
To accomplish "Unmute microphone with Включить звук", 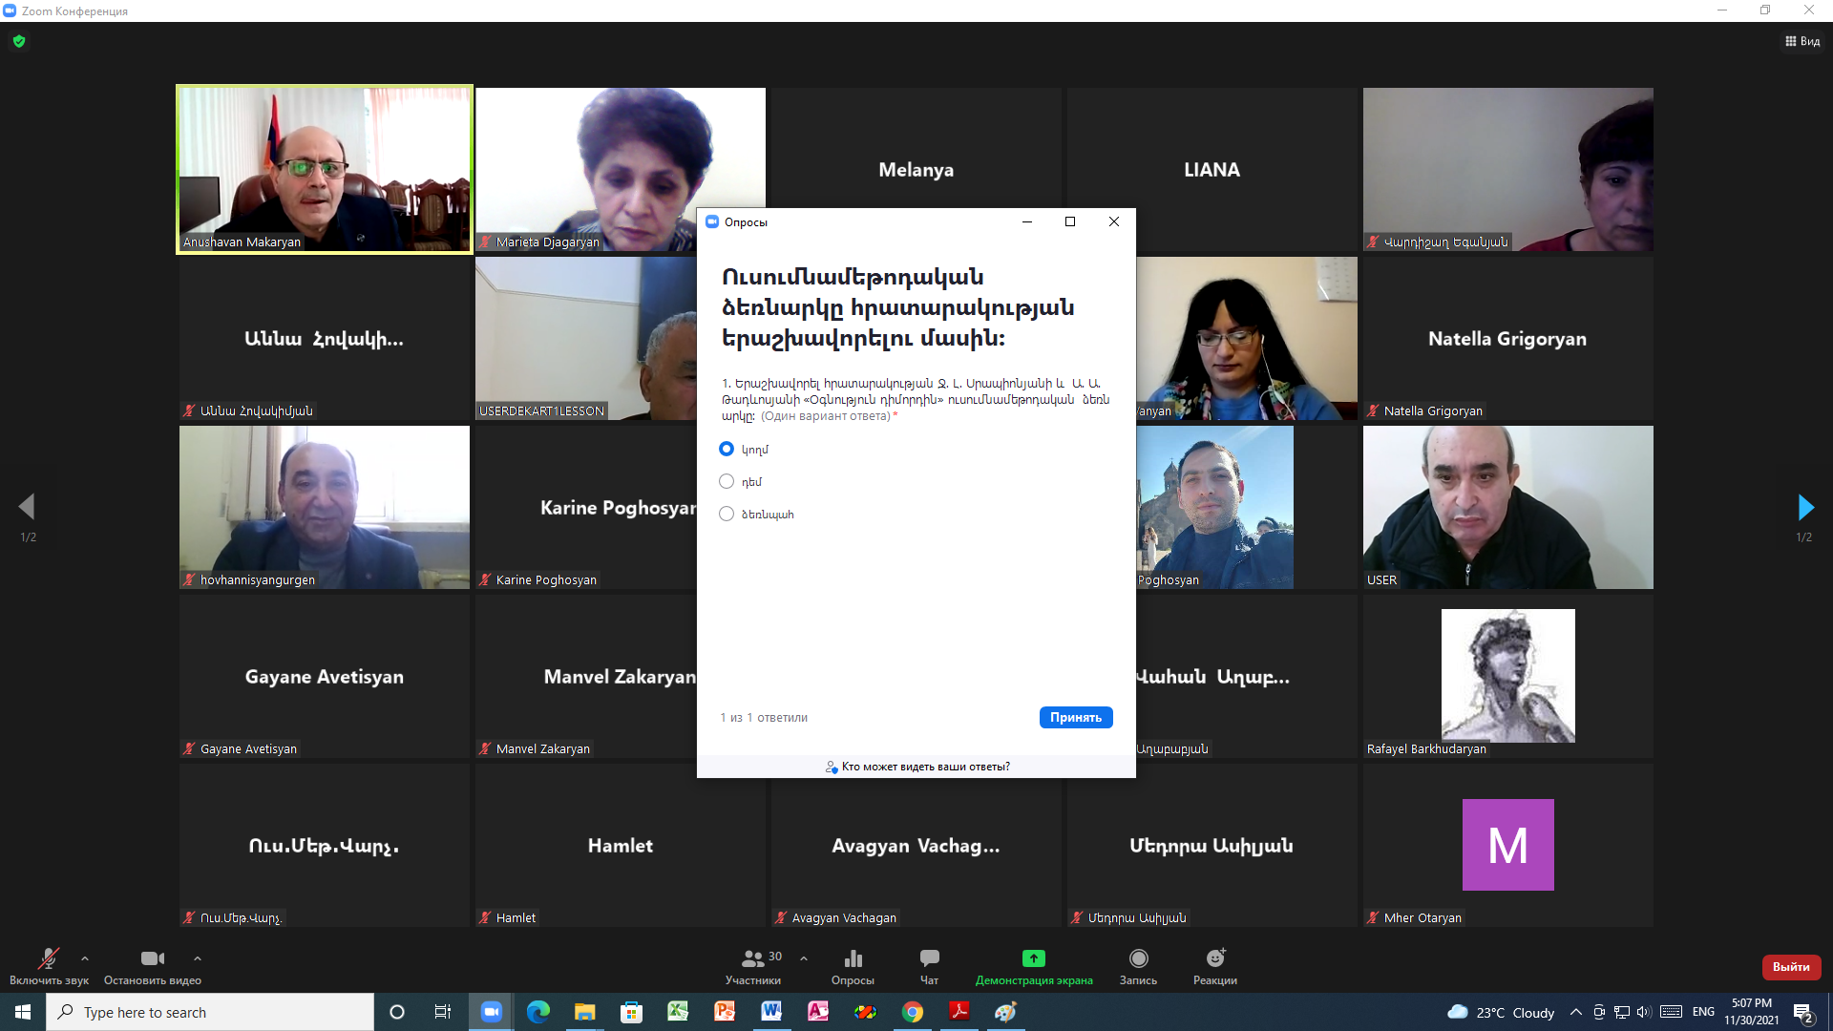I will click(x=49, y=966).
